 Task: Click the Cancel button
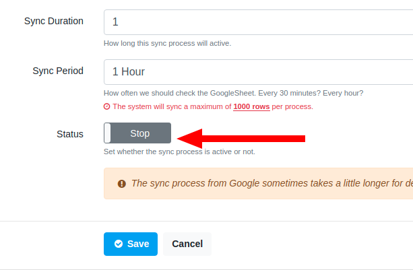187,244
